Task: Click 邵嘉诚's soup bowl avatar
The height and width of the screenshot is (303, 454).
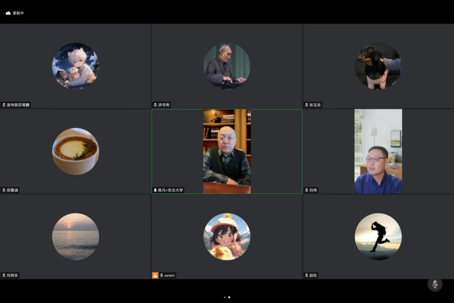Action: point(76,151)
